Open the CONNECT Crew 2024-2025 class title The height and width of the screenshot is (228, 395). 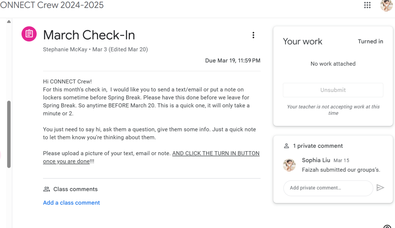click(x=52, y=5)
